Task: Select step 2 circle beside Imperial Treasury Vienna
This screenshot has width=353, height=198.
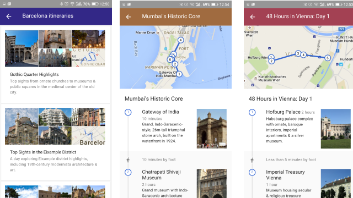Action: tap(252, 172)
